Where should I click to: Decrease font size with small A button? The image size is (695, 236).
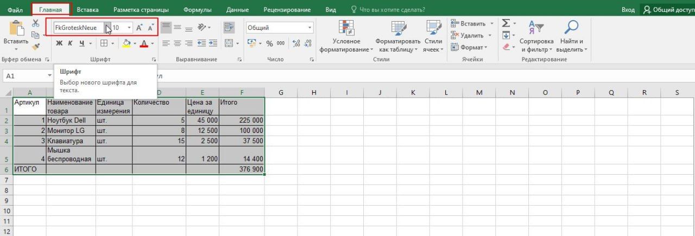click(151, 28)
